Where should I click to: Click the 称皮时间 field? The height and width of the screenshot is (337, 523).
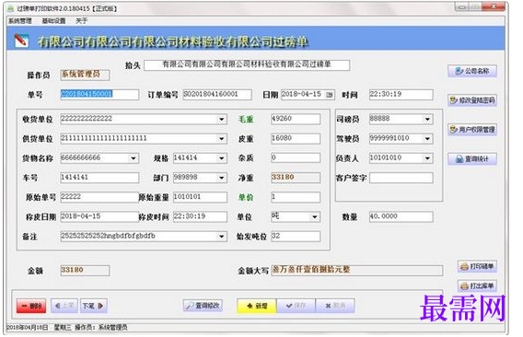[x=200, y=217]
